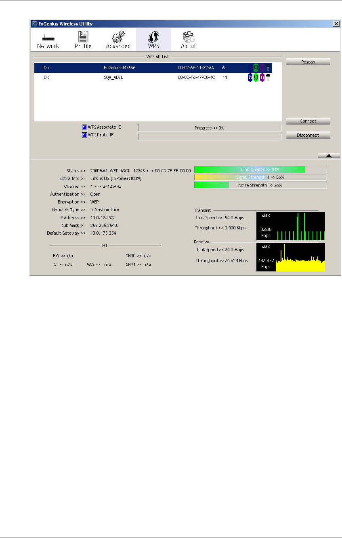The width and height of the screenshot is (342, 538).
Task: Click the status text 200PM#1_WEP_ASCII_12345
Action: [117, 171]
